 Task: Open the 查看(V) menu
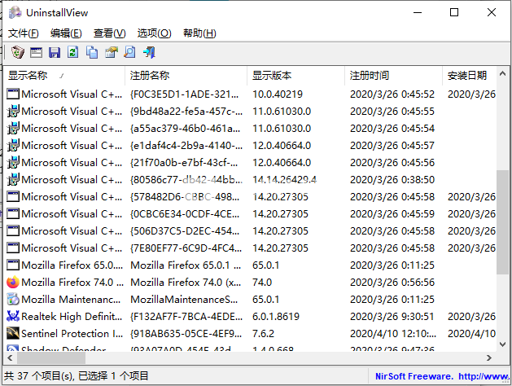pyautogui.click(x=109, y=33)
